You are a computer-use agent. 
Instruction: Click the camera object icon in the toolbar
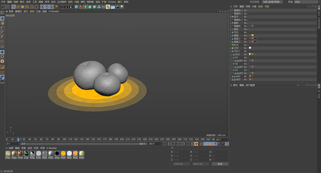pyautogui.click(x=117, y=7)
